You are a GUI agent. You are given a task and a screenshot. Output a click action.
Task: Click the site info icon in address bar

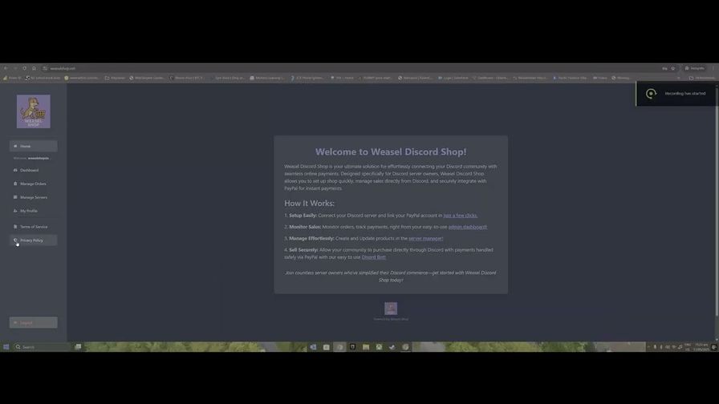tap(45, 68)
